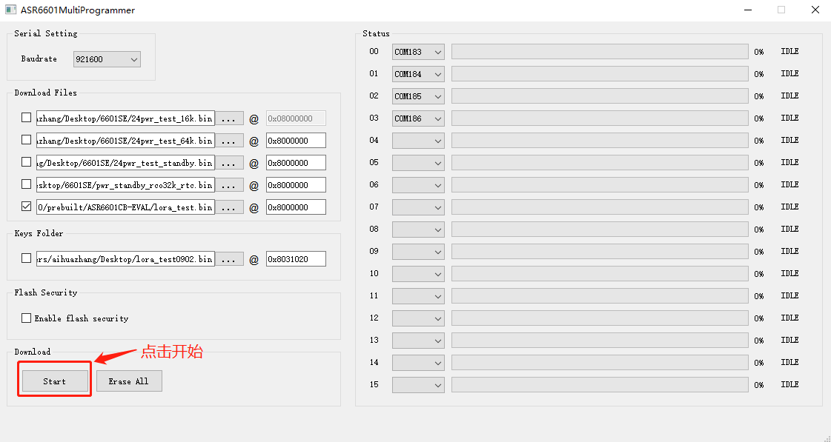This screenshot has height=442, width=831.
Task: Click the progress bar for slot 01
Action: pyautogui.click(x=600, y=74)
